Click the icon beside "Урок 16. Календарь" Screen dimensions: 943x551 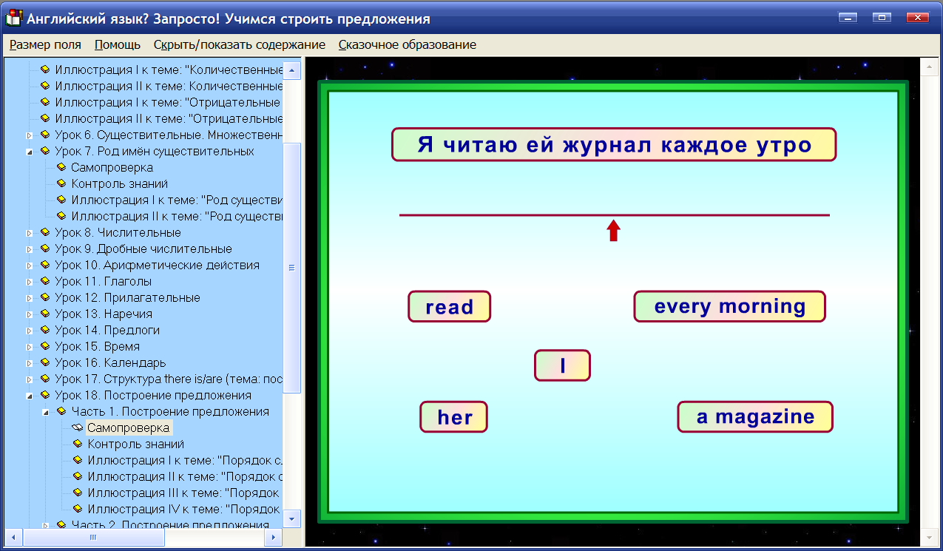[x=44, y=362]
